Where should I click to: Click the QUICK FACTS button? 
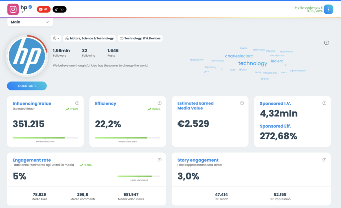pos(27,86)
